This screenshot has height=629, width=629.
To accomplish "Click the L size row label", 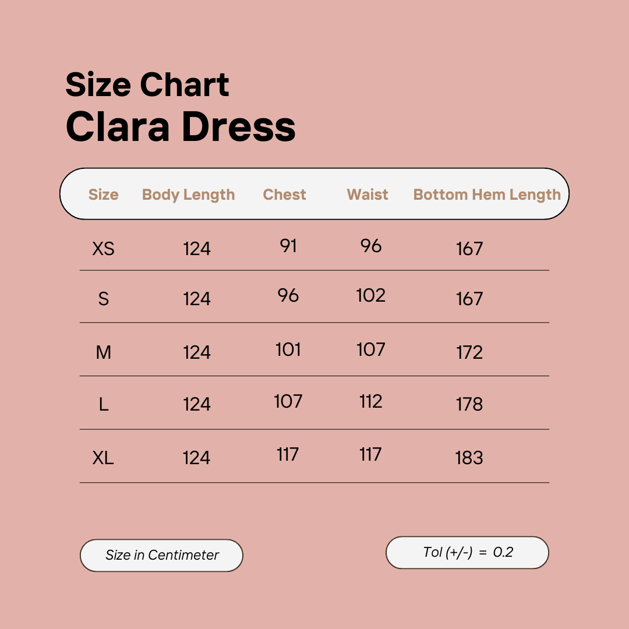I will point(103,404).
